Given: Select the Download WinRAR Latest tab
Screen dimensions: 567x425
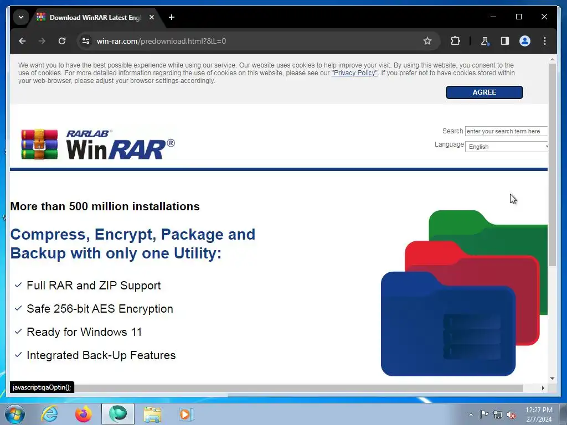Looking at the screenshot, I should point(95,17).
